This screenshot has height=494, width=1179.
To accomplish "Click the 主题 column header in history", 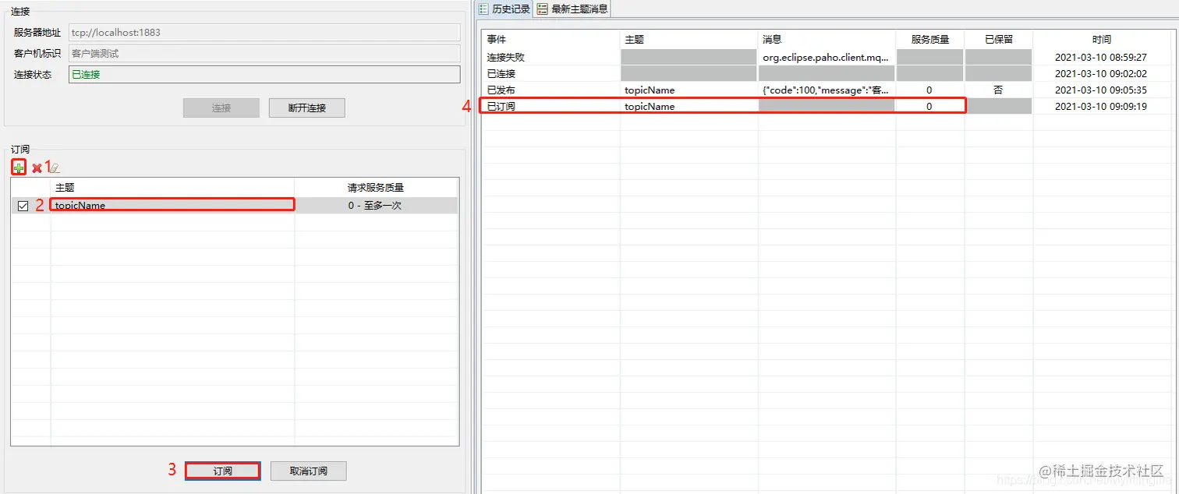I will (x=689, y=39).
